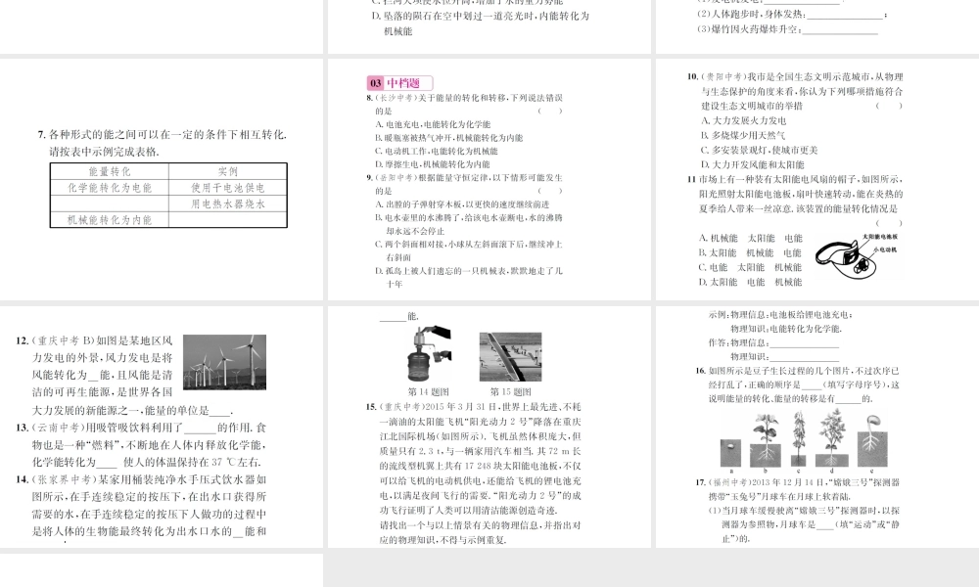The width and height of the screenshot is (979, 587).
Task: Click the pink "03 中档题" section badge
Action: pyautogui.click(x=399, y=83)
